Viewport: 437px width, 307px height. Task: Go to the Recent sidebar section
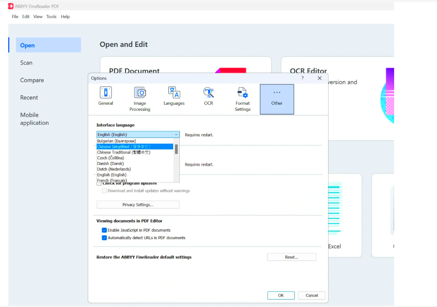click(29, 97)
